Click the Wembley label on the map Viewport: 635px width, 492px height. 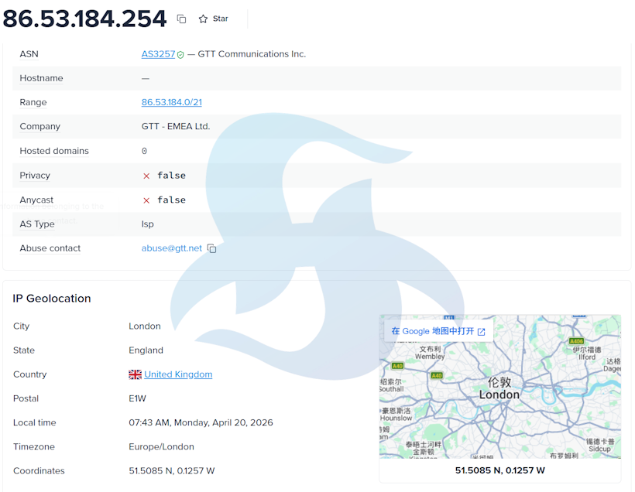coord(430,357)
